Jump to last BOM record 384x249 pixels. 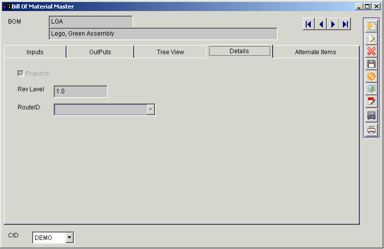coord(345,24)
